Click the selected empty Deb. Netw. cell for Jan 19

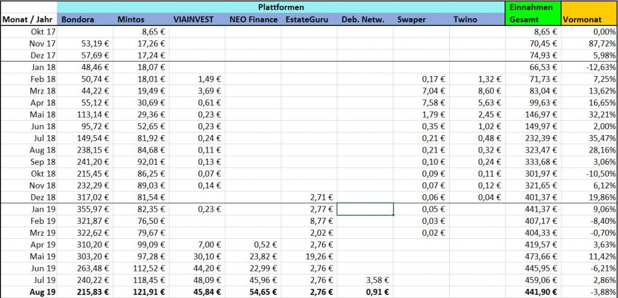(365, 209)
